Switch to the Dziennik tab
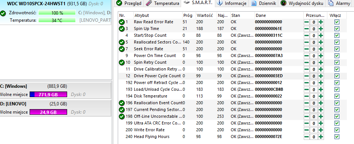The image size is (354, 144). tap(264, 3)
